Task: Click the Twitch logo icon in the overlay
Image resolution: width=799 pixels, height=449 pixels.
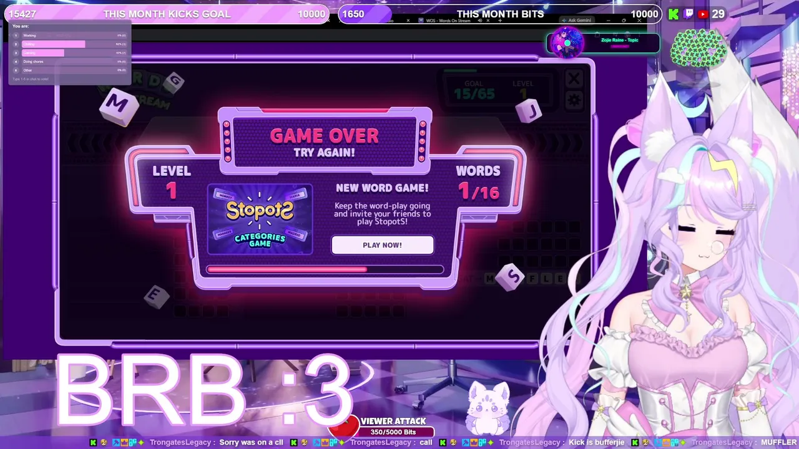Action: (689, 14)
